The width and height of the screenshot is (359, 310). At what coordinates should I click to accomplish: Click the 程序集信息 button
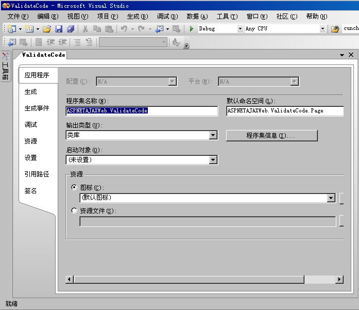(x=272, y=136)
